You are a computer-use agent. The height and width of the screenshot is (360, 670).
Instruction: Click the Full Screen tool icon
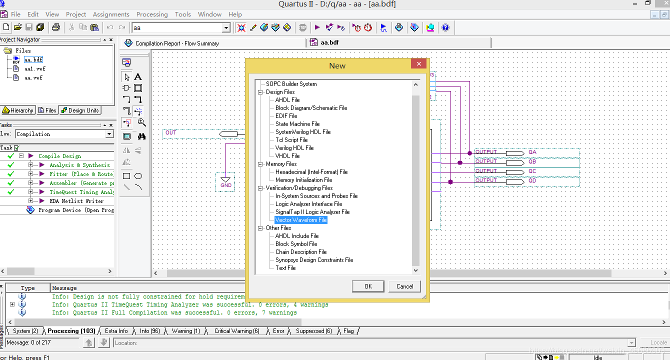click(126, 136)
